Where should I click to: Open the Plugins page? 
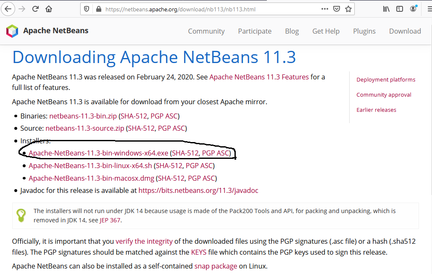[364, 31]
